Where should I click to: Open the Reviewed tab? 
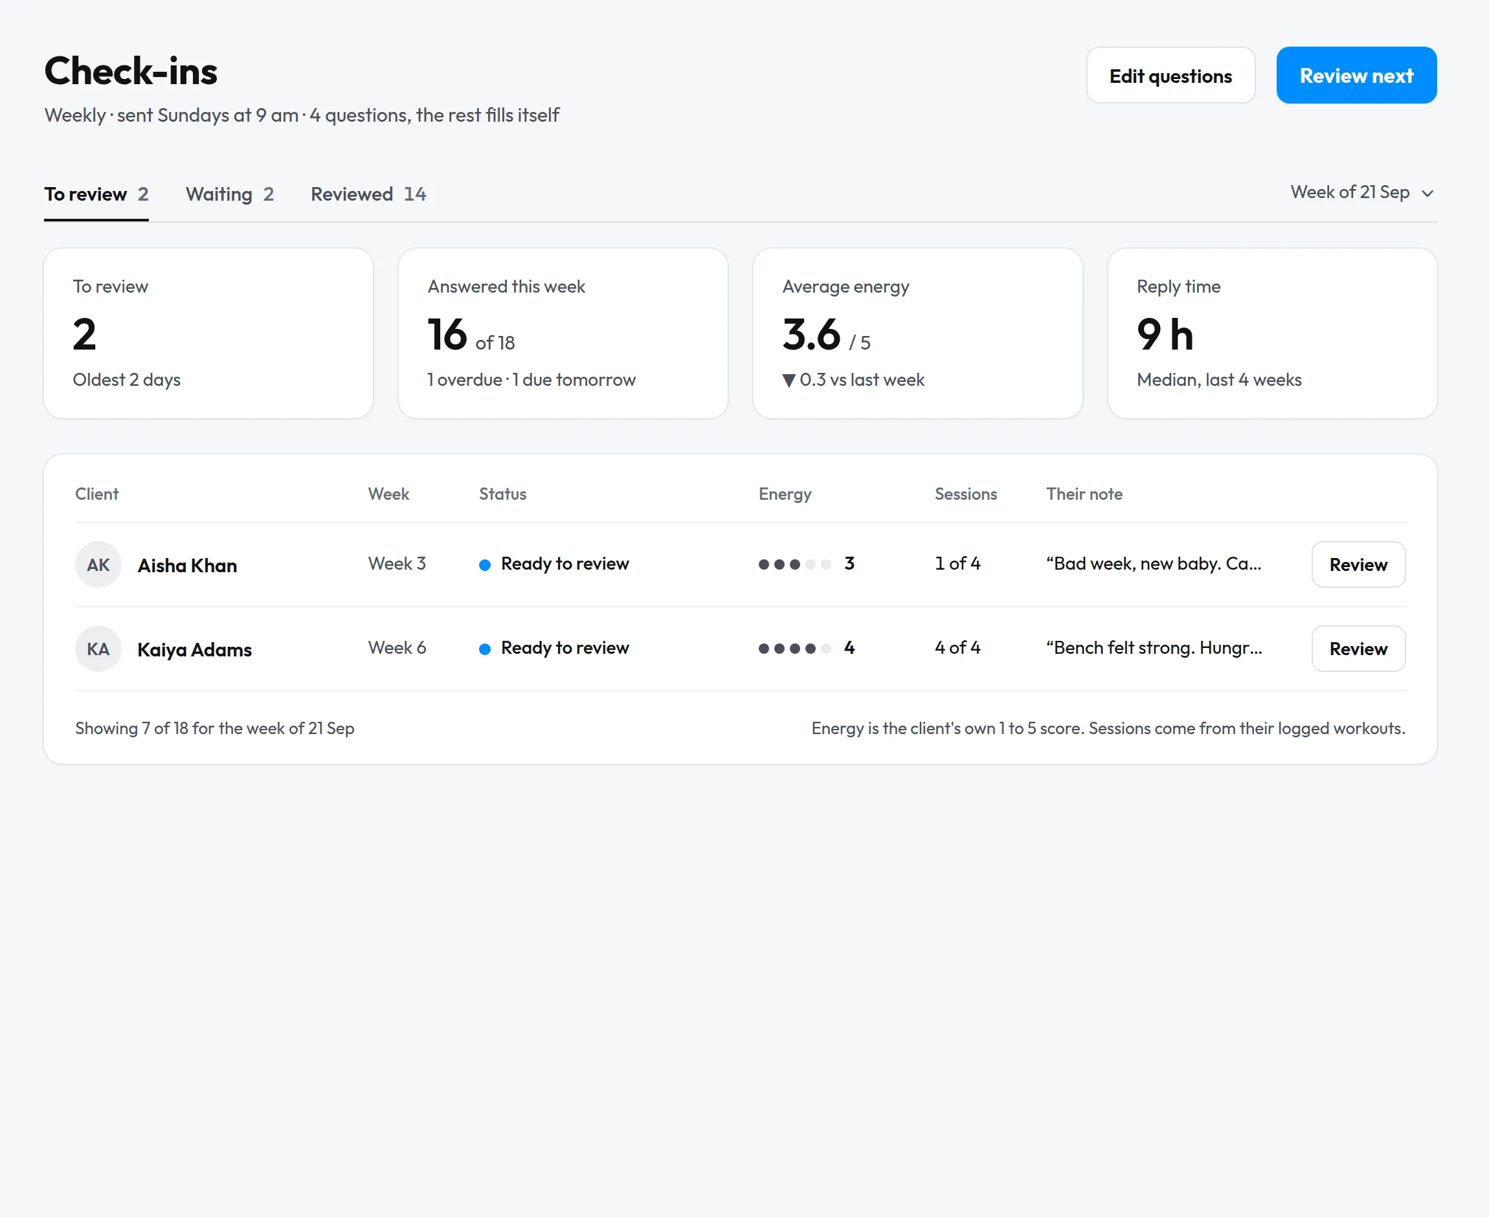coord(368,194)
